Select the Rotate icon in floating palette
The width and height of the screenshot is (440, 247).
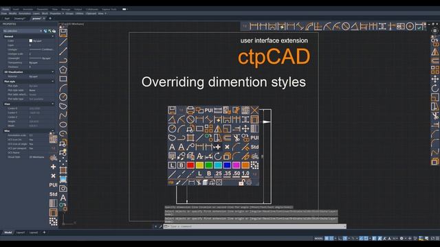pyautogui.click(x=218, y=156)
